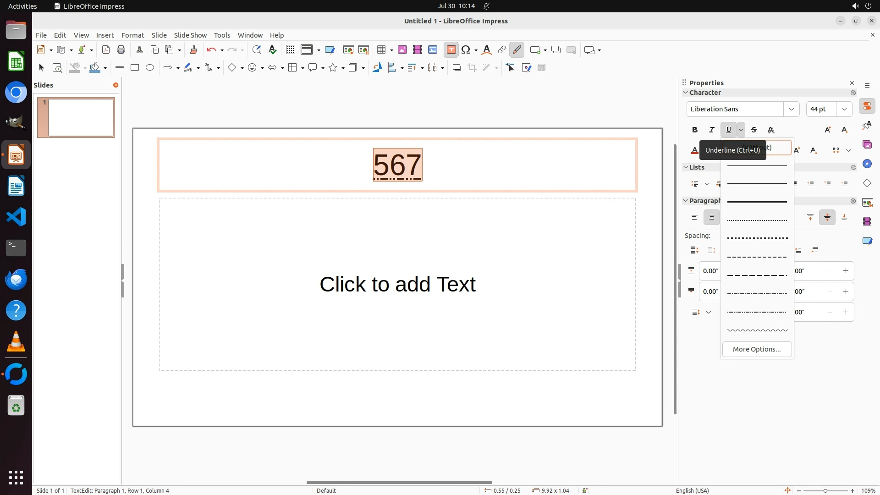This screenshot has width=880, height=495.
Task: Choose the wave underline style
Action: tap(757, 330)
